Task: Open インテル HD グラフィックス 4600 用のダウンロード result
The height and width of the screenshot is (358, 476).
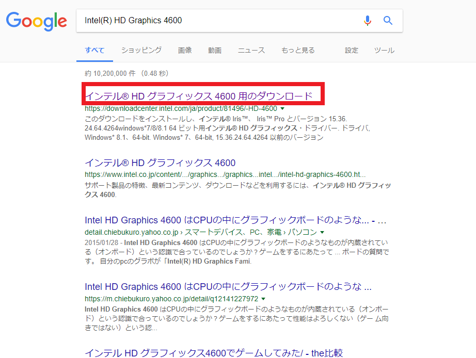Action: coord(199,96)
